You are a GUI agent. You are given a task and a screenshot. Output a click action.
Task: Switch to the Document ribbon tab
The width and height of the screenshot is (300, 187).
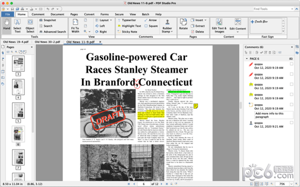(x=57, y=14)
